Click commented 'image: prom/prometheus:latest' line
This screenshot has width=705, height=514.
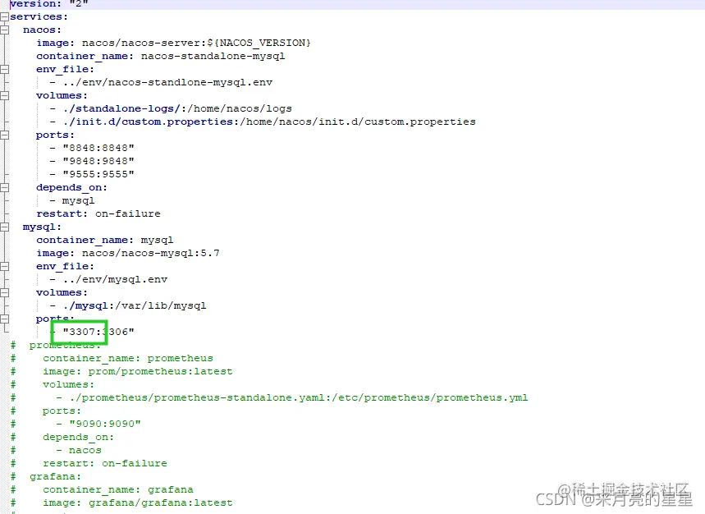(138, 371)
